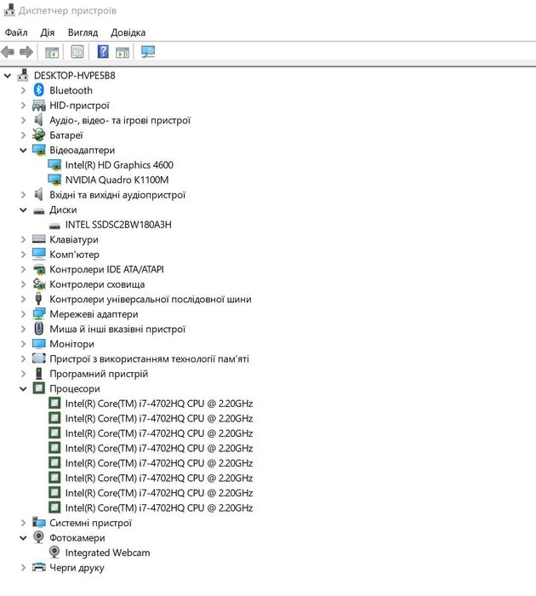This screenshot has height=596, width=536.
Task: Select INTEL SSDSC2BW180A3H disk entry
Action: [118, 225]
